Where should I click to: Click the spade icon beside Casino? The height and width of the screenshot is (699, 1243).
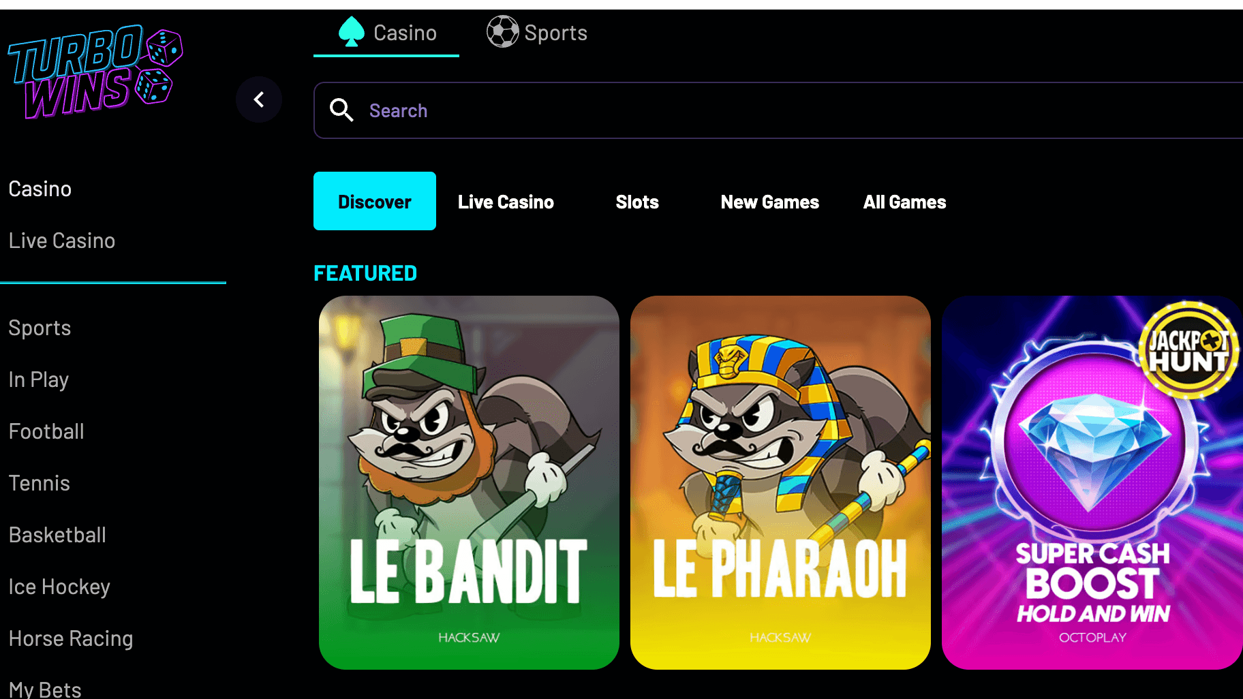[352, 32]
